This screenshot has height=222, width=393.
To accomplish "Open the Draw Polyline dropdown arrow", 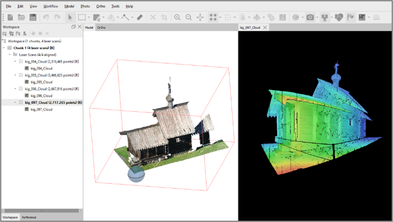I will coord(132,18).
